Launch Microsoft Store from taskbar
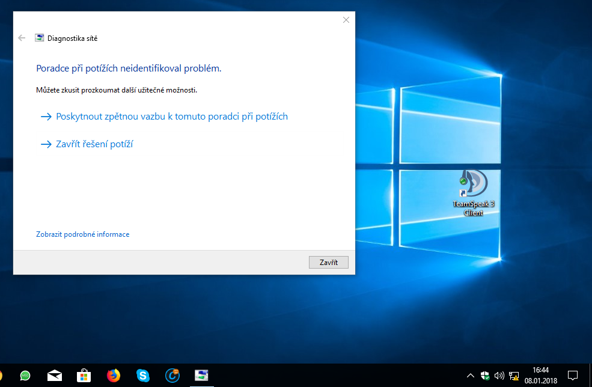 pyautogui.click(x=84, y=376)
